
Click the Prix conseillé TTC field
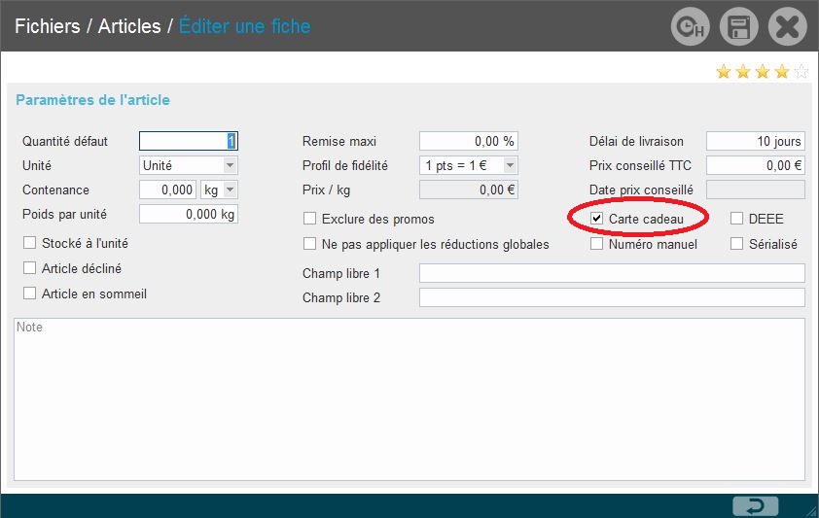point(755,165)
